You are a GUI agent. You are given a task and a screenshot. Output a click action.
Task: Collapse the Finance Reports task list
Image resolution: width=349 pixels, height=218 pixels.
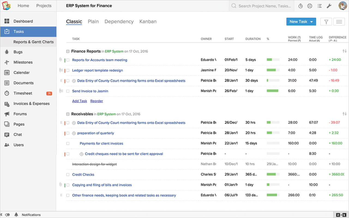click(x=68, y=51)
